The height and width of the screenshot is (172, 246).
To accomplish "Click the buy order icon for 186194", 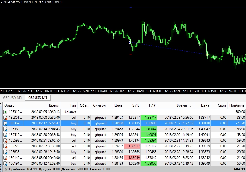I will tap(5, 163).
